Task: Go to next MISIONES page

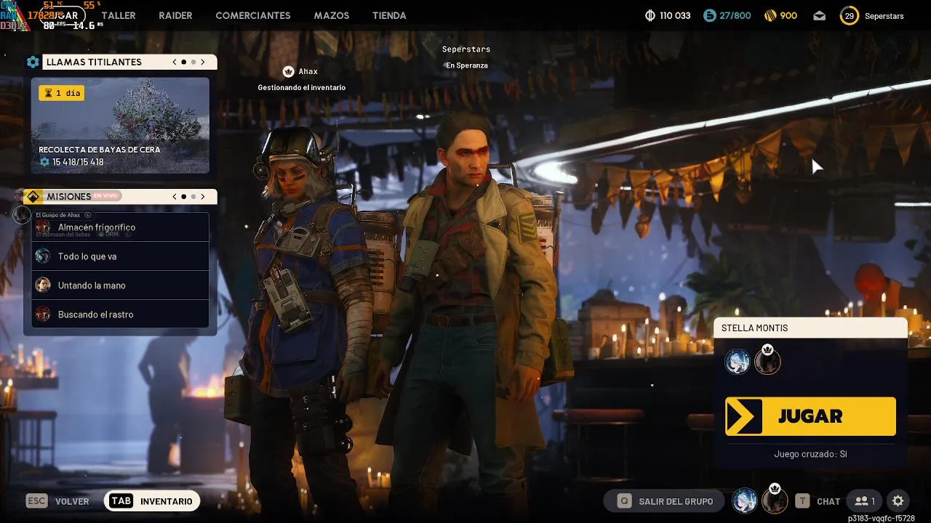Action: coord(203,197)
